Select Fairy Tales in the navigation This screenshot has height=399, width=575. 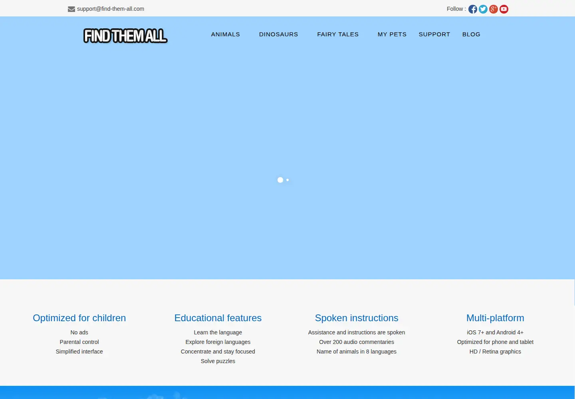point(338,34)
